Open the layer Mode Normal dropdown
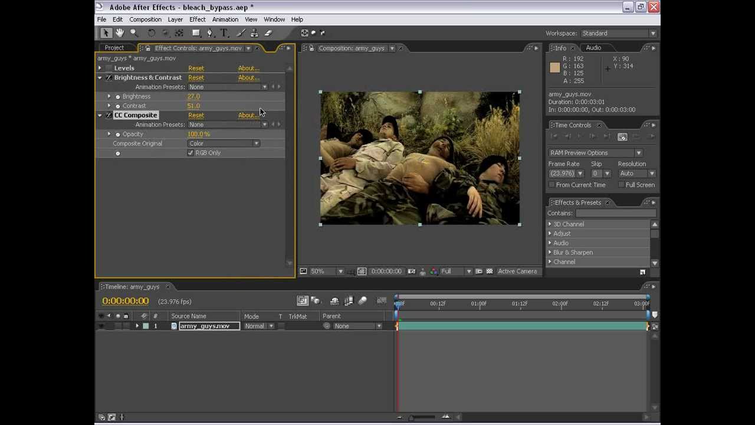This screenshot has width=755, height=425. pyautogui.click(x=260, y=326)
